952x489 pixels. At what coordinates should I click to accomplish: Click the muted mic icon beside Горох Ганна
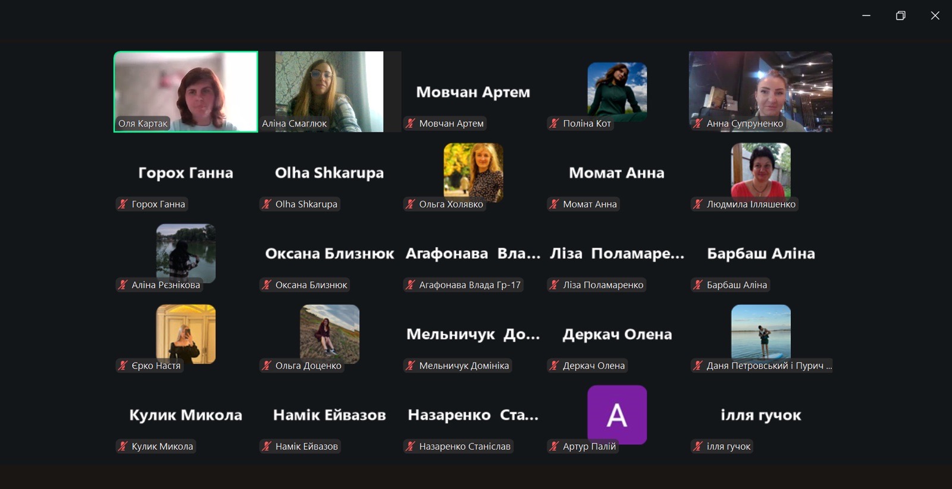(x=123, y=204)
